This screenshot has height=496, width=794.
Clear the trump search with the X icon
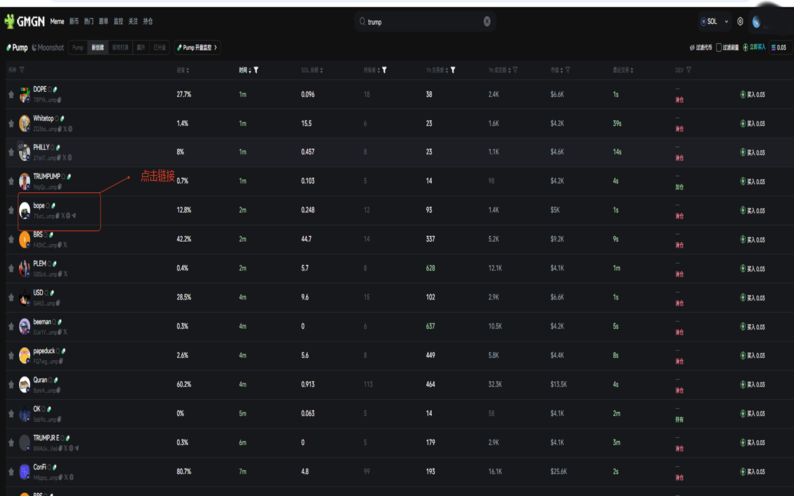pos(487,22)
